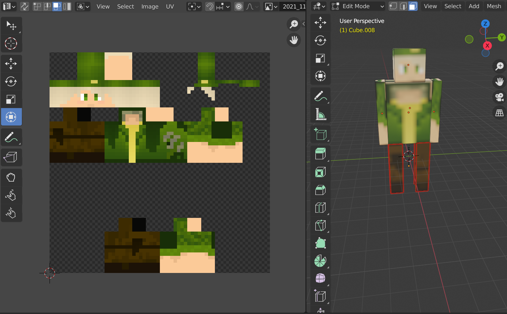The height and width of the screenshot is (314, 507).
Task: Select the Loop Cut tool
Action: point(320,208)
